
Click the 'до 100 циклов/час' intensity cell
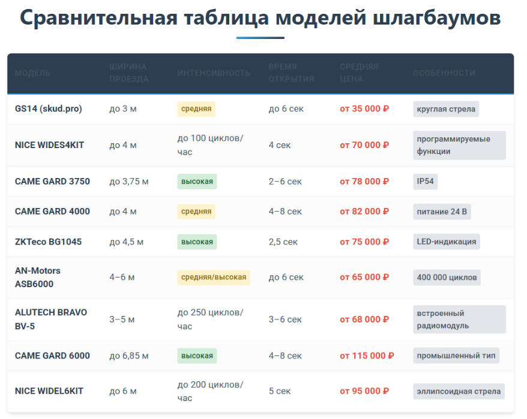(x=211, y=145)
